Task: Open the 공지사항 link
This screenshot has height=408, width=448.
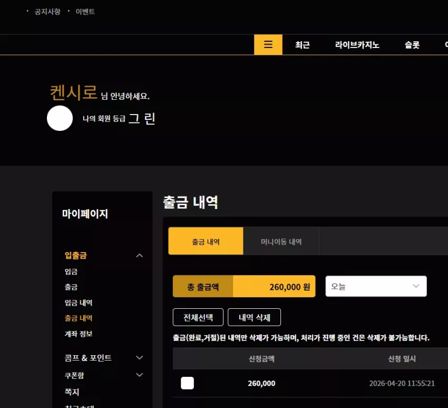Action: [47, 12]
